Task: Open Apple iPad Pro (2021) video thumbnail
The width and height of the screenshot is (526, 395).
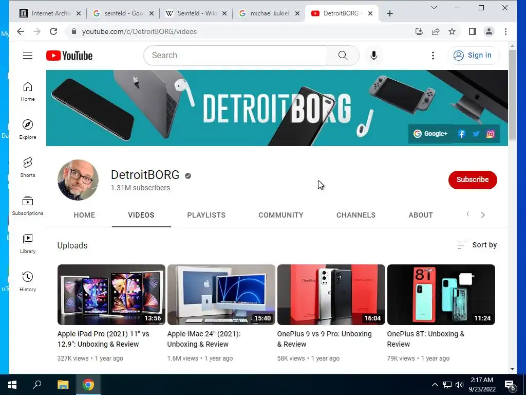Action: [x=111, y=295]
